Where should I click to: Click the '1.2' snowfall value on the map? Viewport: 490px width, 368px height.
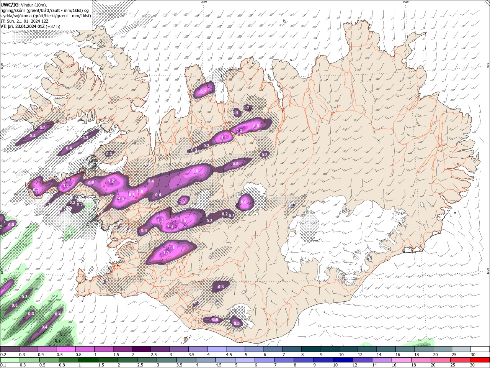[x=111, y=181]
